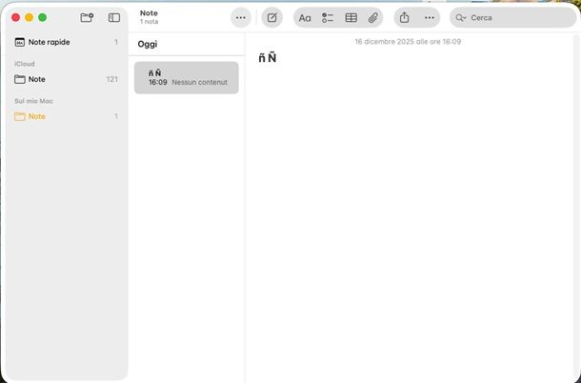581x383 pixels.
Task: Share the current note
Action: pos(404,17)
